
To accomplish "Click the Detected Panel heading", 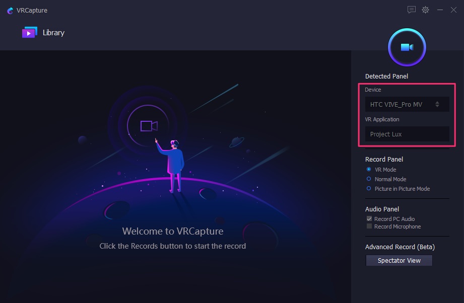I will (x=386, y=77).
